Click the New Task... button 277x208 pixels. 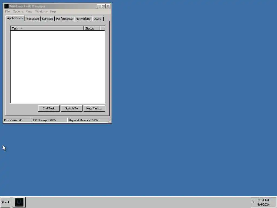[94, 108]
